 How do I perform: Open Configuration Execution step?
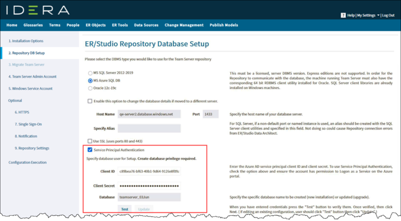(x=27, y=162)
